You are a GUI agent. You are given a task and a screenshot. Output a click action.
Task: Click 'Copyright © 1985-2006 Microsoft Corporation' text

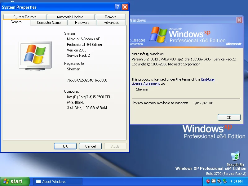[166, 64]
